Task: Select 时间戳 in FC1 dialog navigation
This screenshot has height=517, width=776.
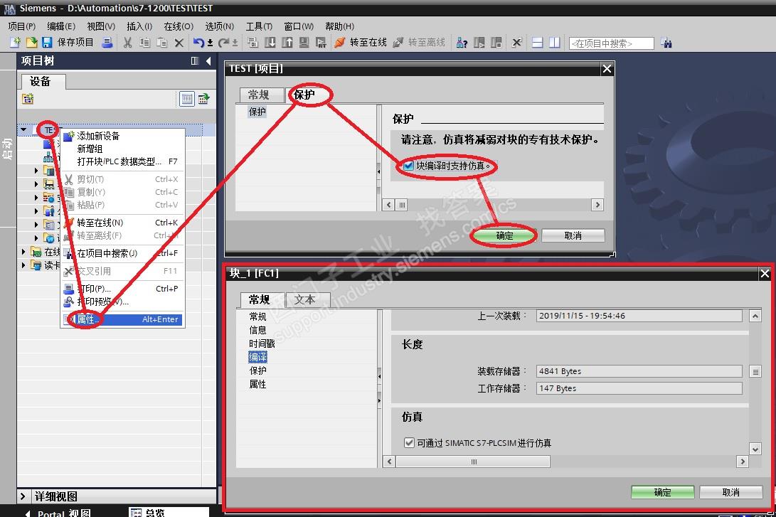Action: (x=262, y=343)
